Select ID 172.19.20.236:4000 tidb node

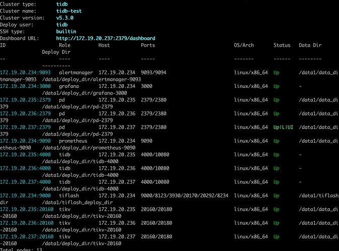click(25, 168)
